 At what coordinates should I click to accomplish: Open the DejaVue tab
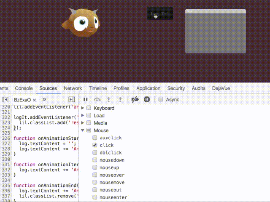pos(221,88)
